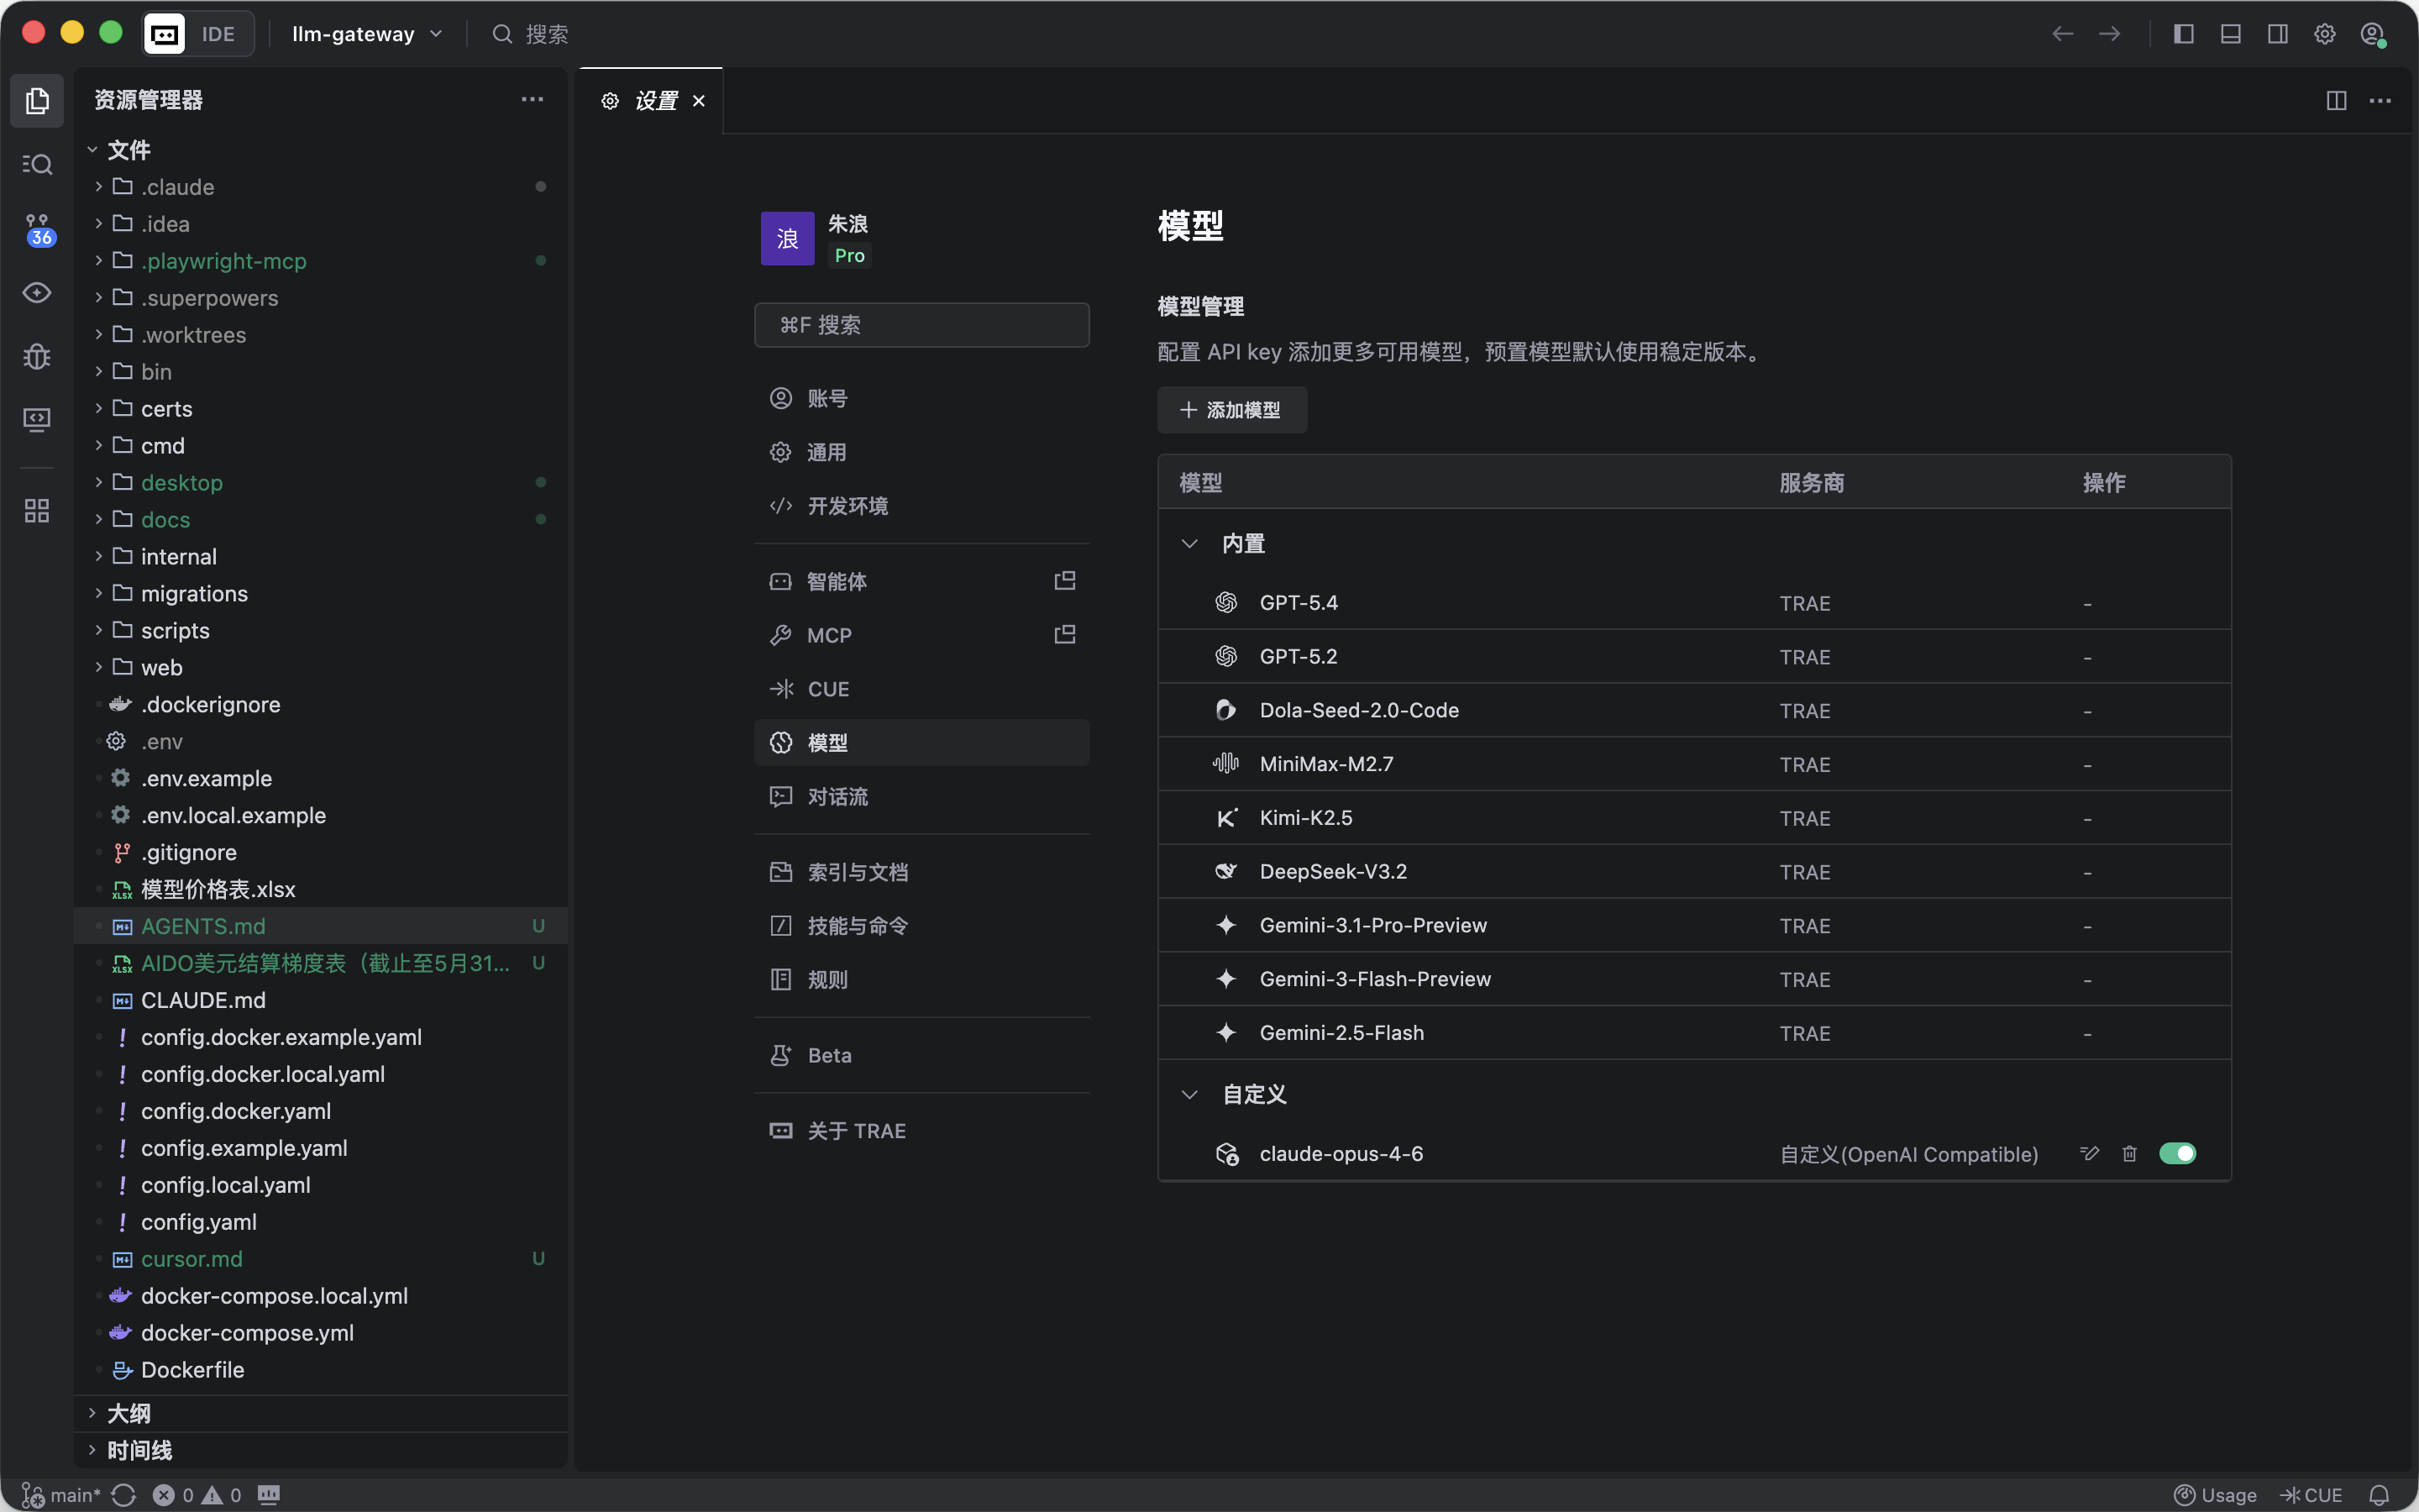Click the settings search field ⌘F 搜索

921,325
